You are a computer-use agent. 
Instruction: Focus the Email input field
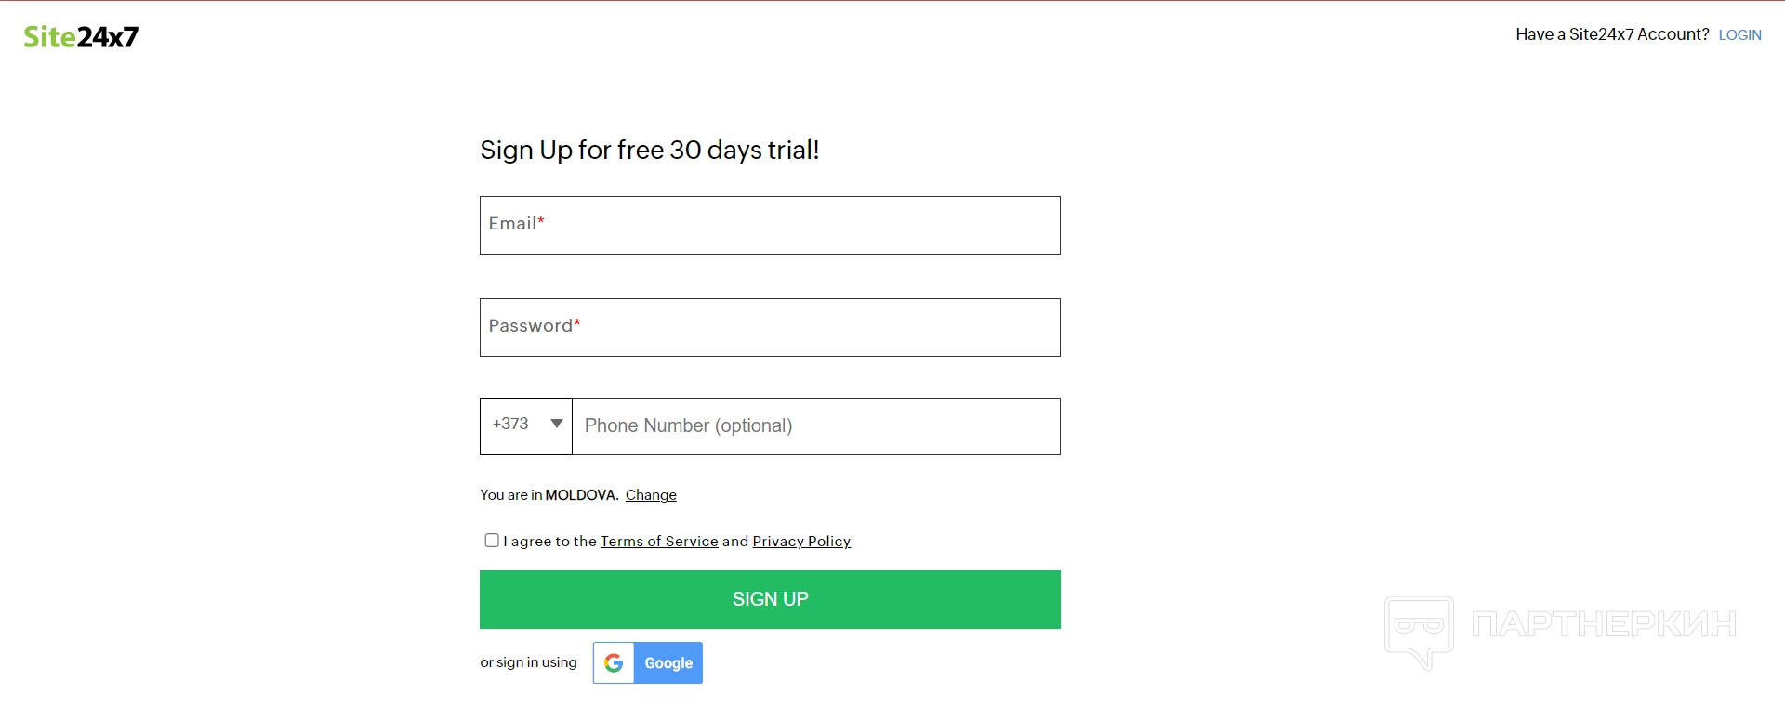click(770, 226)
